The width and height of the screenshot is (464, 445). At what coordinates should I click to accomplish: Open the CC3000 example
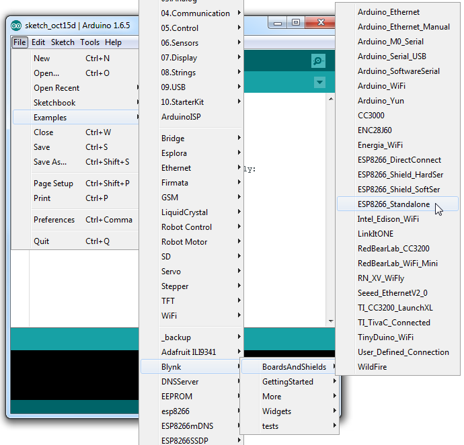[397, 116]
